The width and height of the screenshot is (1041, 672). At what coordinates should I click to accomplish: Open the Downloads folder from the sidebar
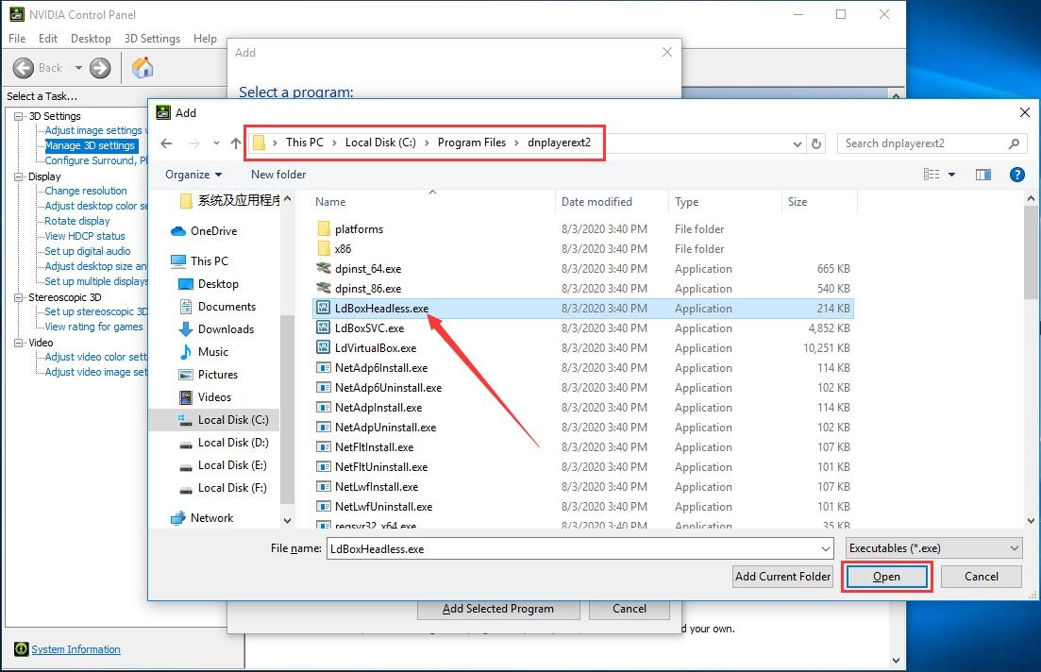coord(227,328)
